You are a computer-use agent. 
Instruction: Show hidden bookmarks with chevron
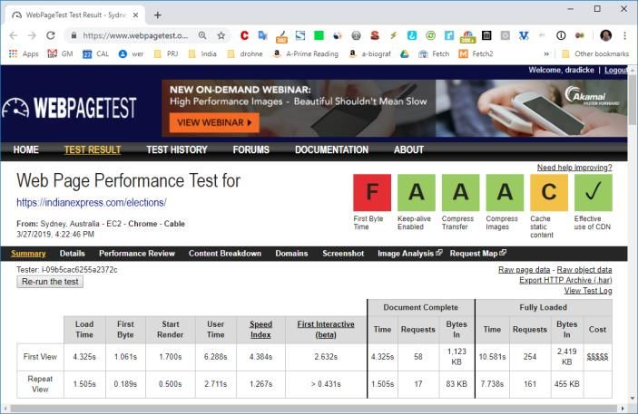546,53
